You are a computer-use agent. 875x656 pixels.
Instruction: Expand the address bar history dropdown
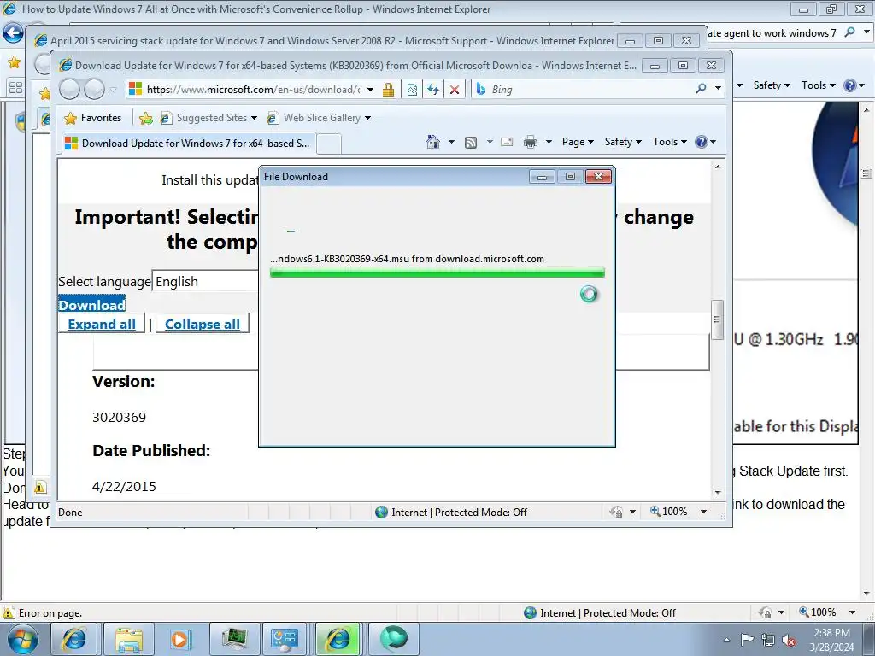[x=370, y=89]
